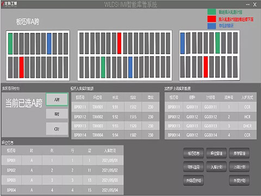This screenshot has height=196, width=261.
Task: Click the green slab in right storage block
Action: pyautogui.click(x=217, y=43)
